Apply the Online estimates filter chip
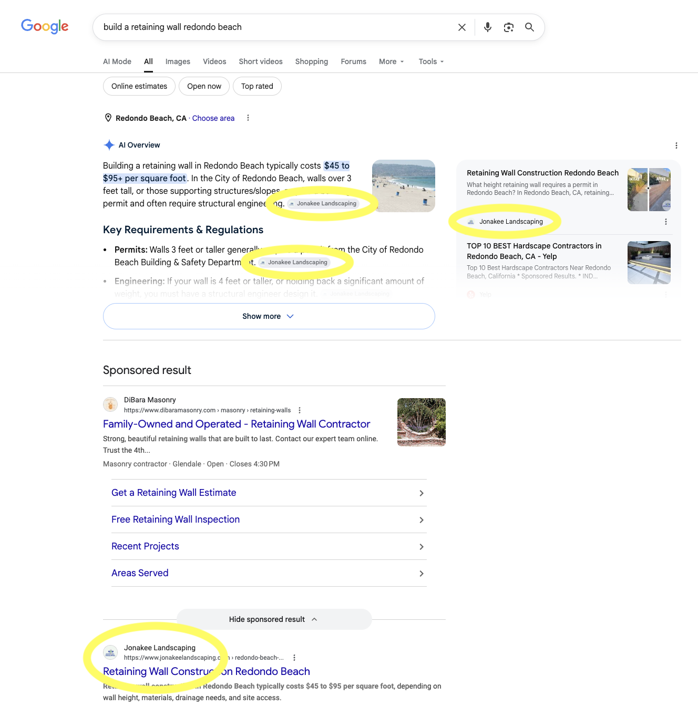 139,86
